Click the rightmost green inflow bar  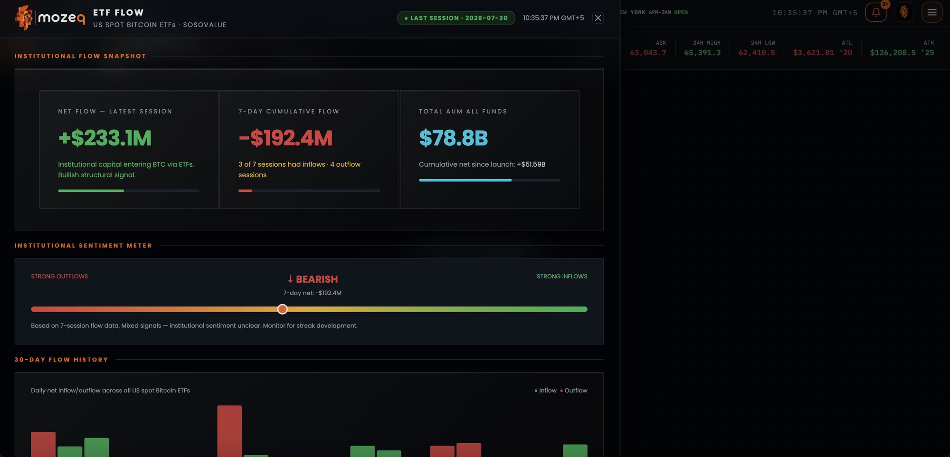tap(575, 451)
